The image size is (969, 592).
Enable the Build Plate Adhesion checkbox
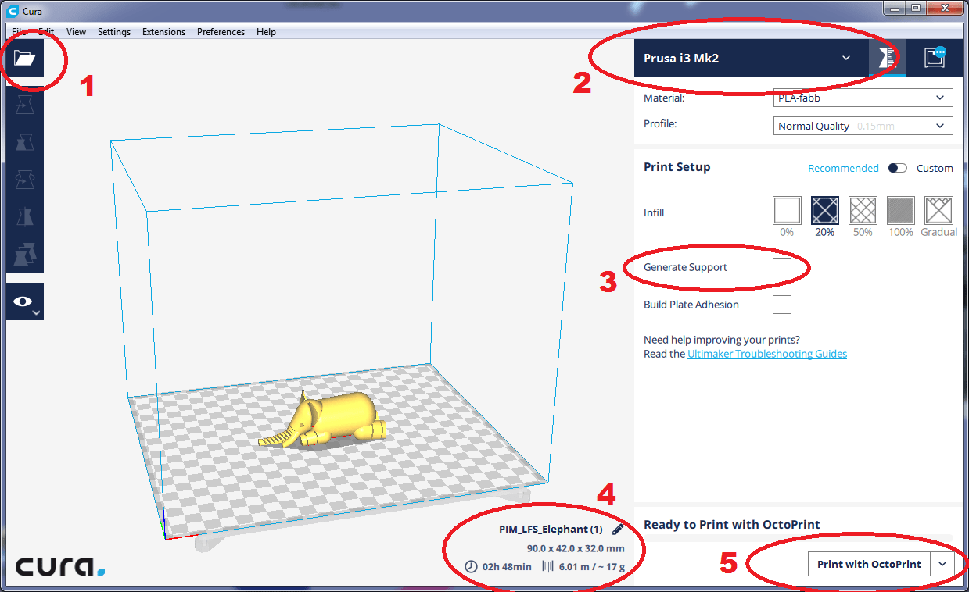tap(781, 305)
